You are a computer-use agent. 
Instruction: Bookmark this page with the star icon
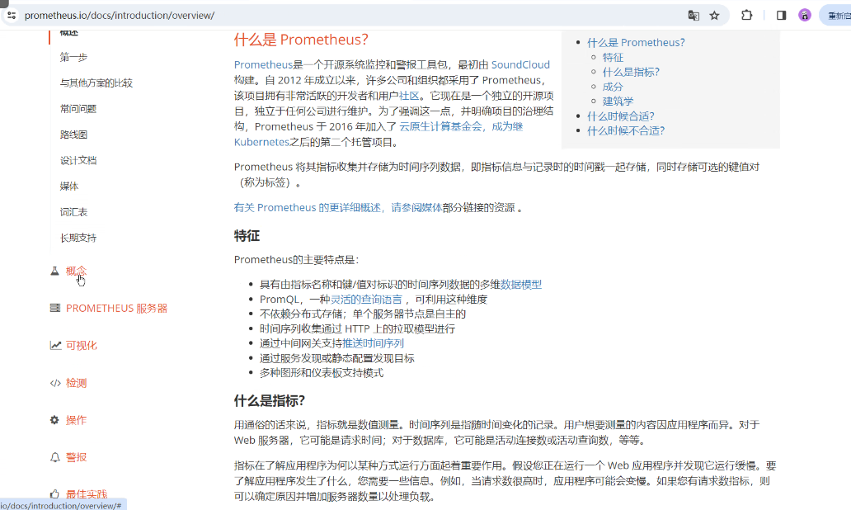point(714,15)
